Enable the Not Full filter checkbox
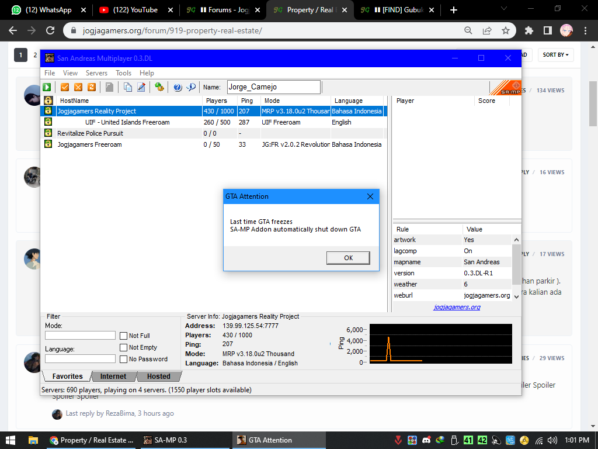This screenshot has height=449, width=598. (x=124, y=336)
